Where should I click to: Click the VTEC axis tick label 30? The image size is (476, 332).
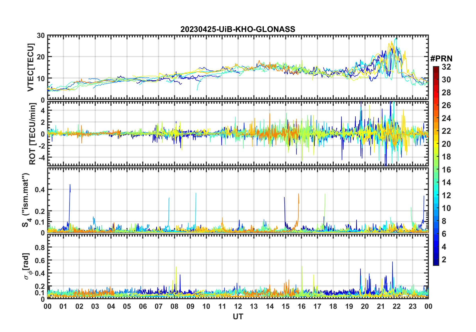click(x=41, y=36)
